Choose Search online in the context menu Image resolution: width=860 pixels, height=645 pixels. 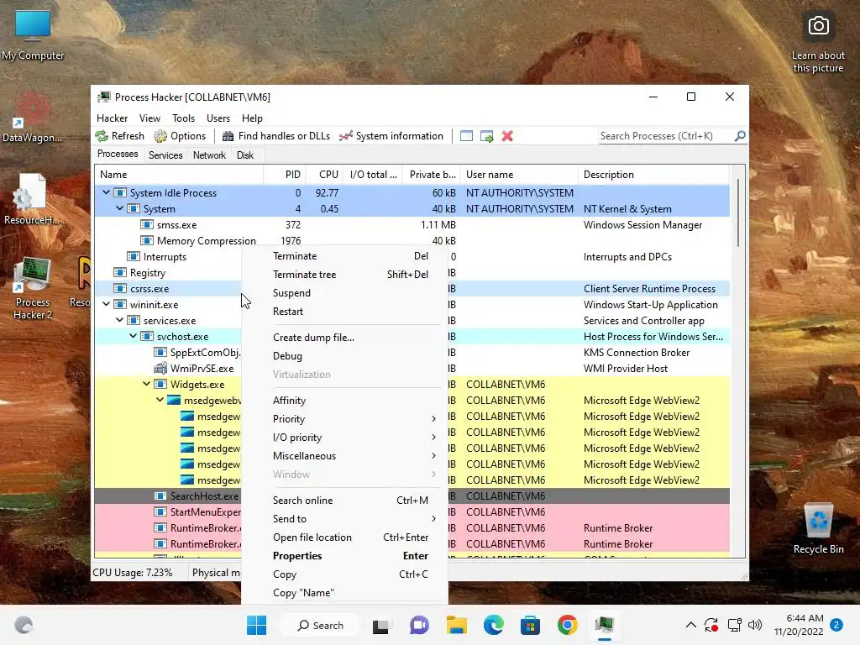[344, 501]
